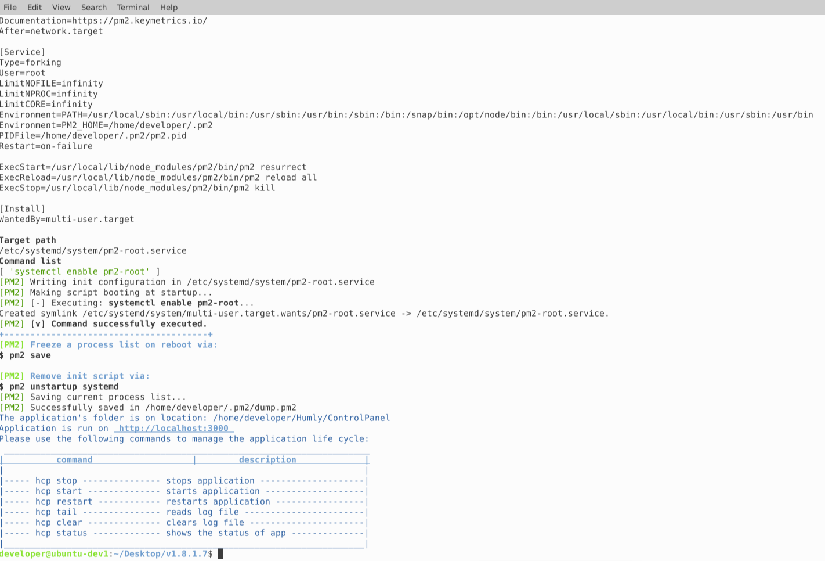Click the '[Service]' section header

(x=23, y=52)
